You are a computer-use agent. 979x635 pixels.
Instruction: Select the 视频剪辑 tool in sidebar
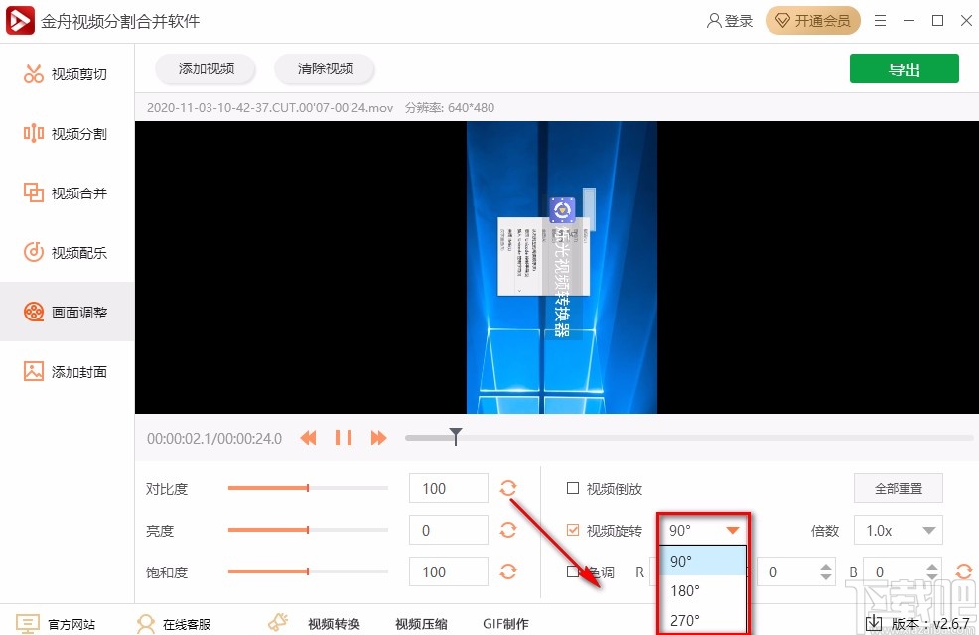67,73
